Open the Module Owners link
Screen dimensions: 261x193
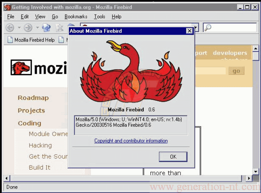(x=48, y=134)
